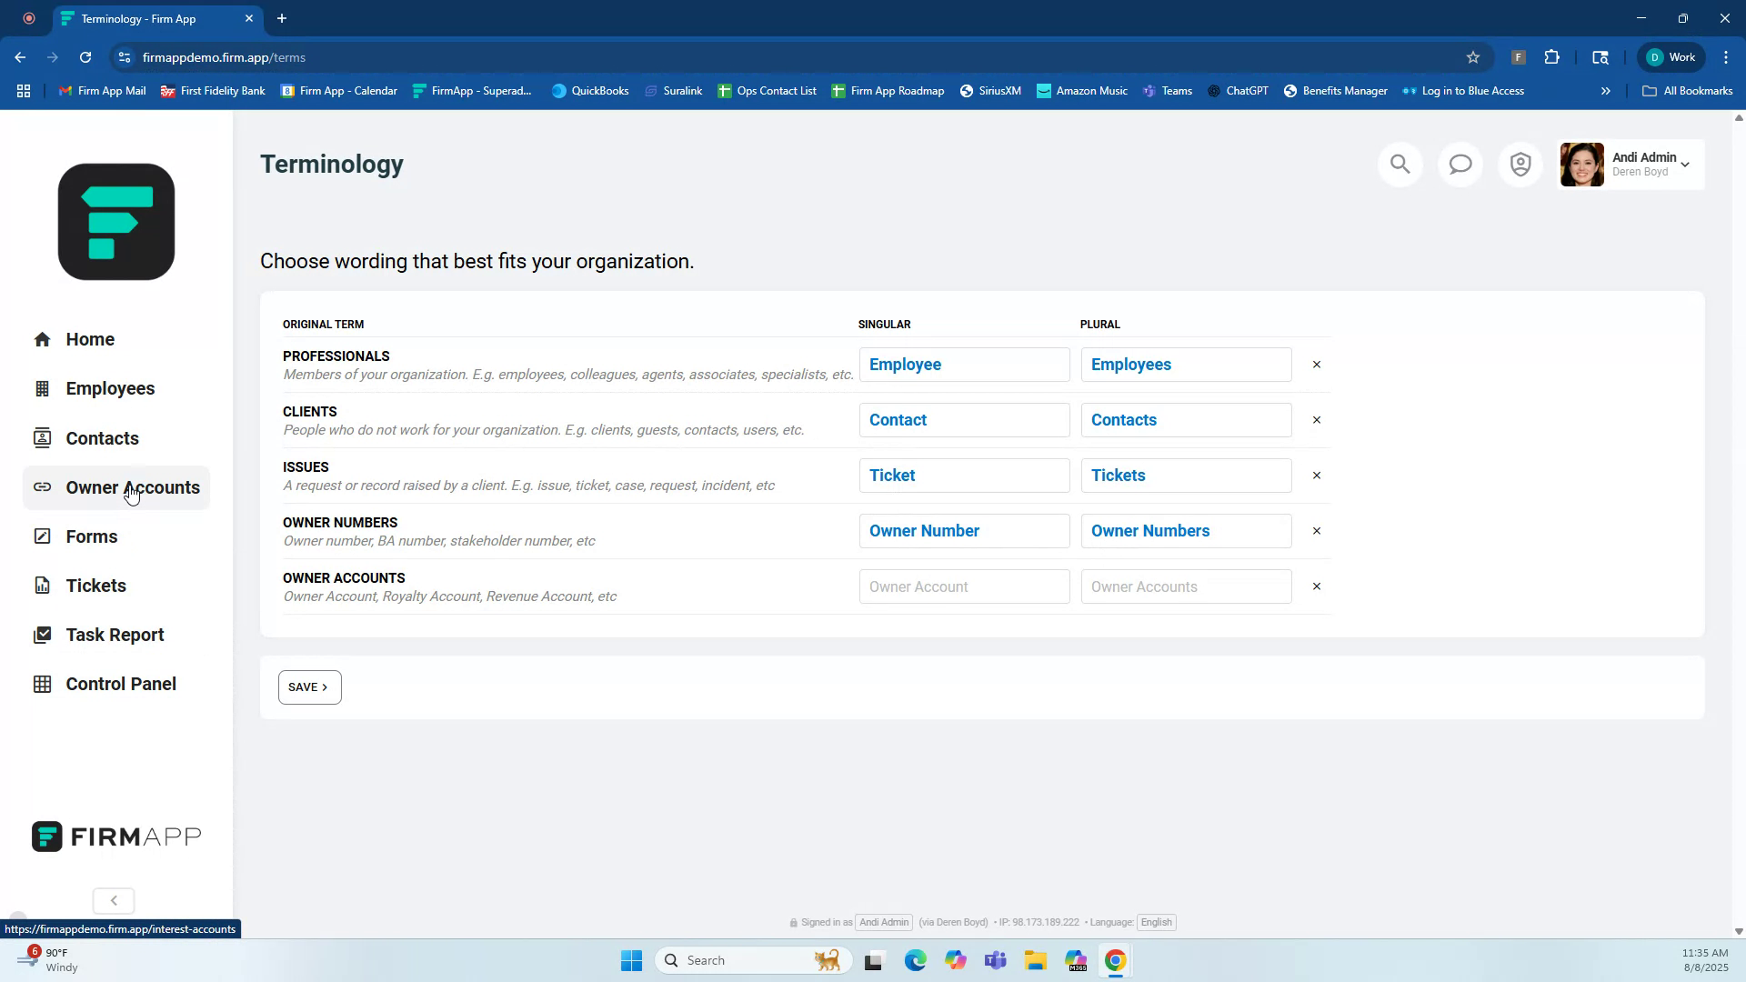Open the chat messages icon
This screenshot has width=1746, height=982.
click(x=1460, y=165)
